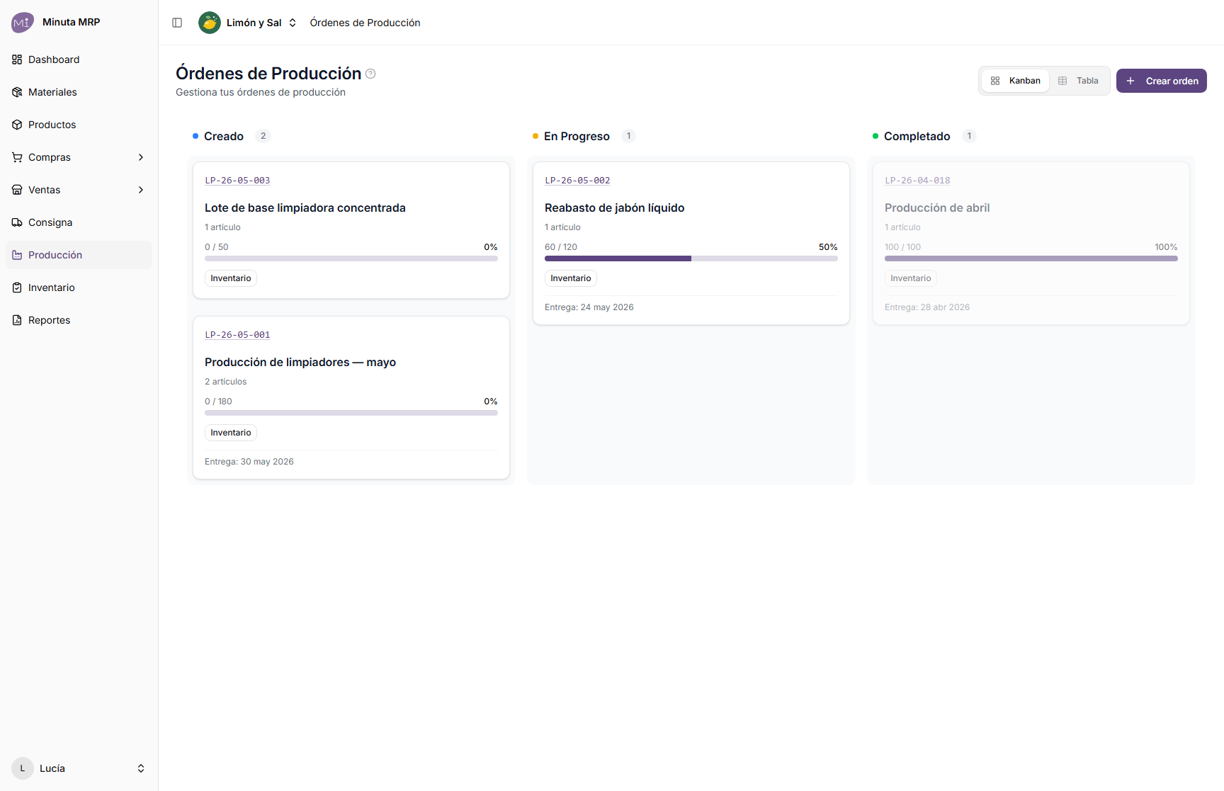Viewport: 1224px width, 791px height.
Task: Click the Producción factory icon
Action: coord(17,255)
